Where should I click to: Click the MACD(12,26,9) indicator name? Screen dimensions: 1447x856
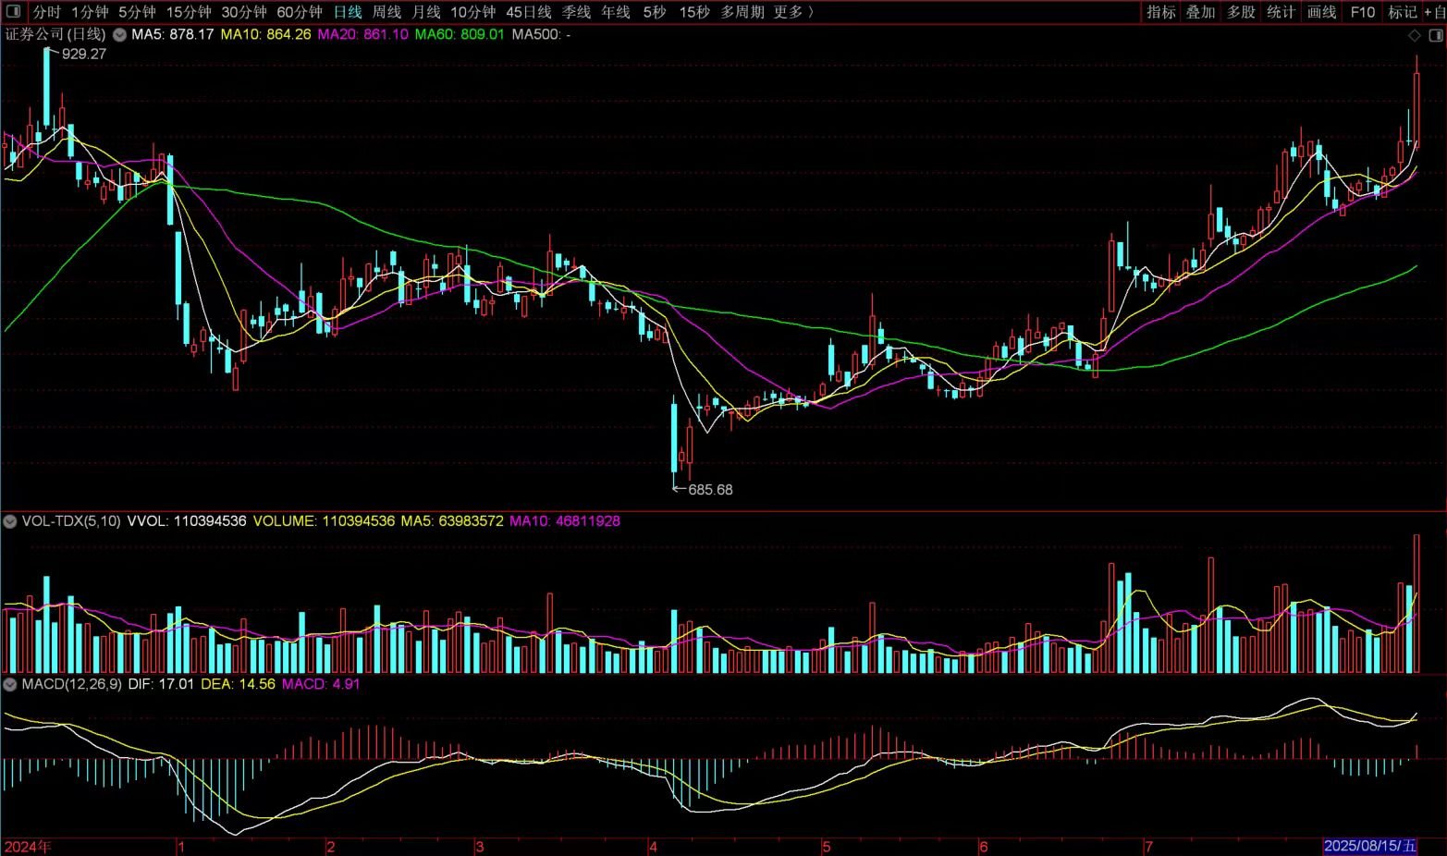(72, 684)
